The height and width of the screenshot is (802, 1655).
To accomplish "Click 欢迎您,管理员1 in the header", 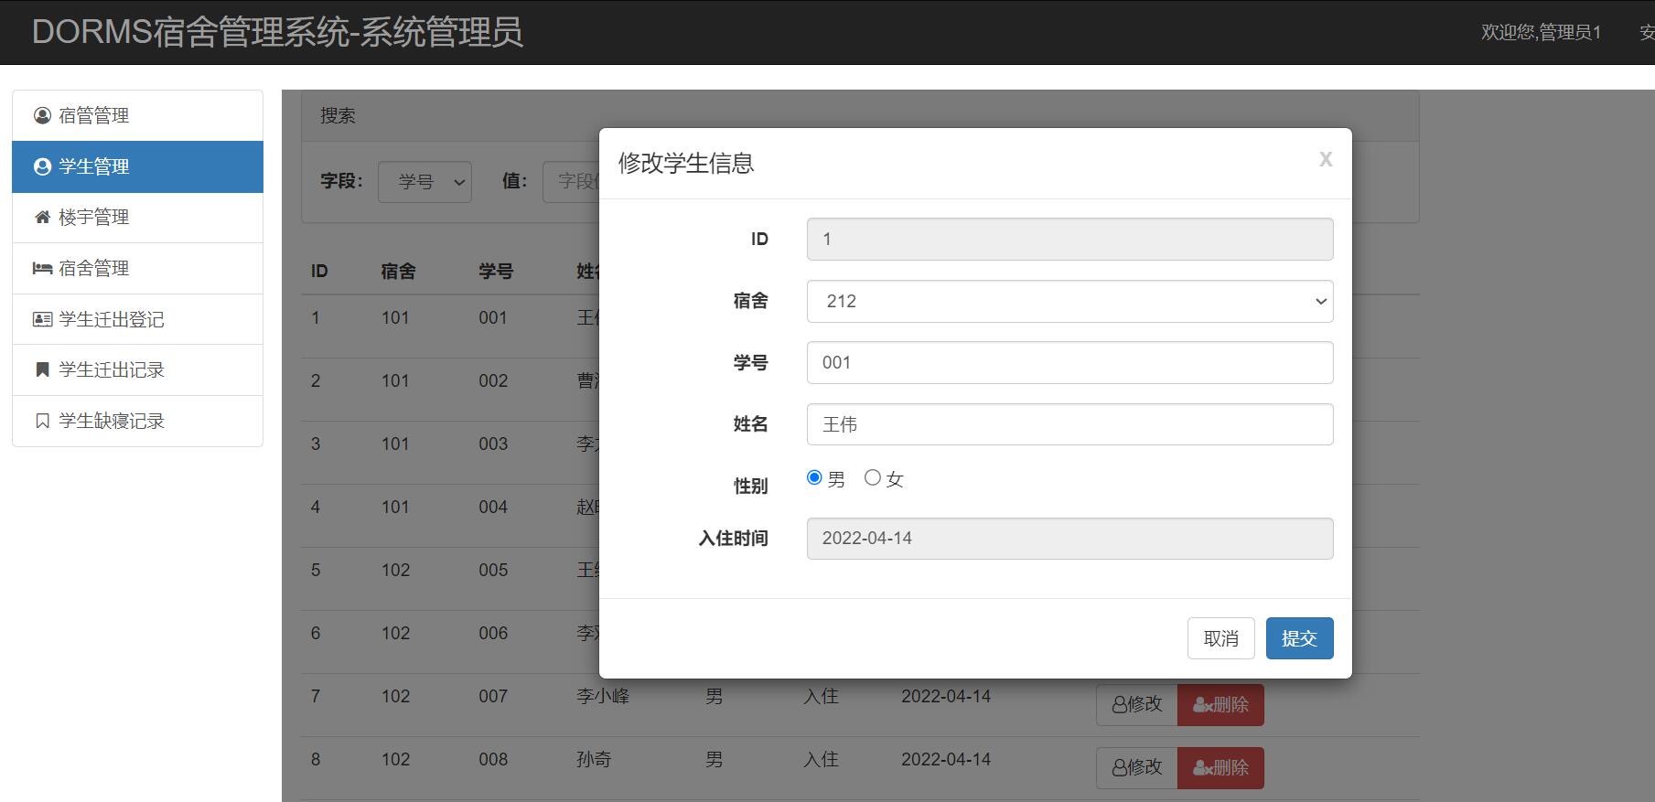I will click(x=1541, y=32).
